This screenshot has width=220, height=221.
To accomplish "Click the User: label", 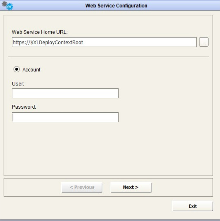I will click(x=18, y=83).
